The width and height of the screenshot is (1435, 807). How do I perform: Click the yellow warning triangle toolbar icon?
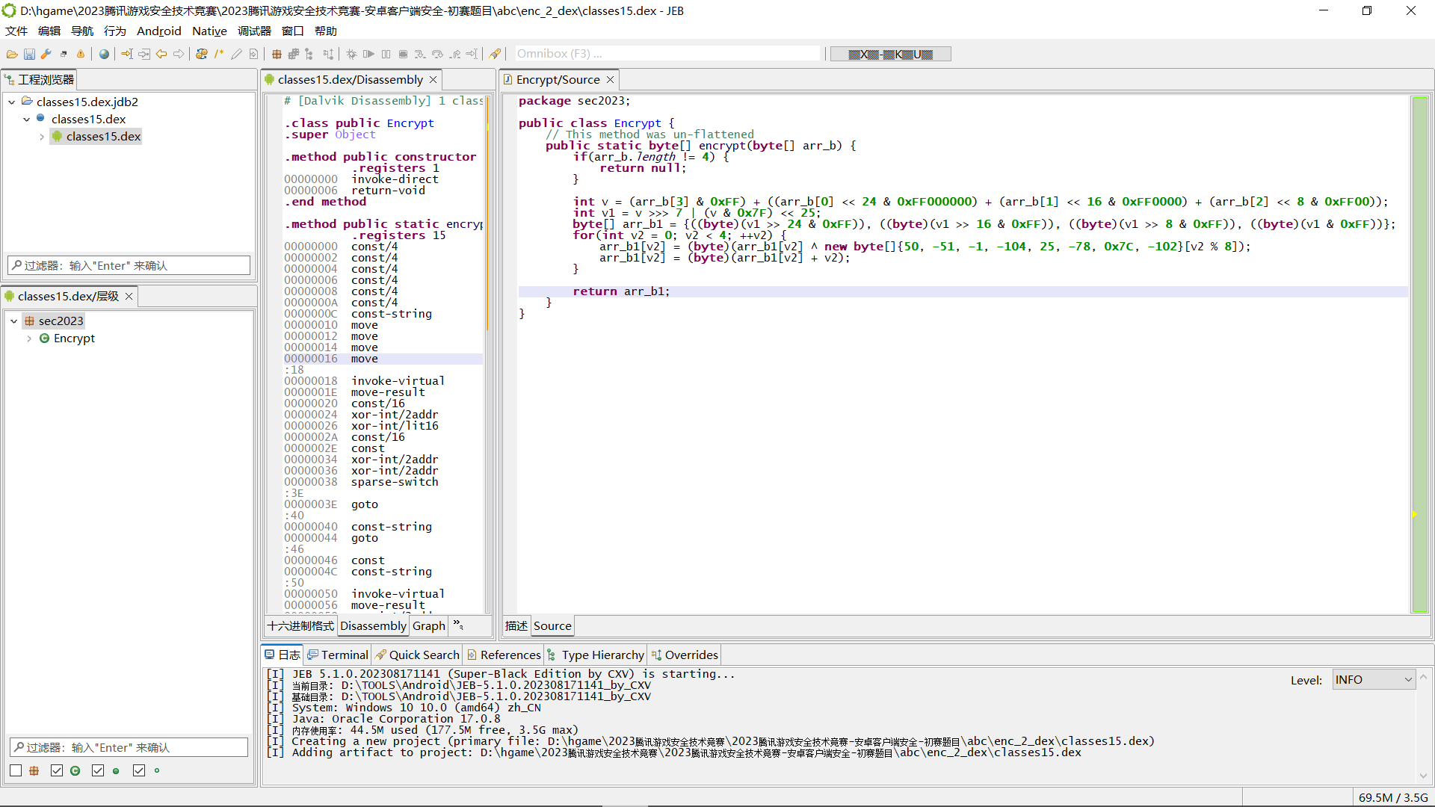(x=81, y=54)
